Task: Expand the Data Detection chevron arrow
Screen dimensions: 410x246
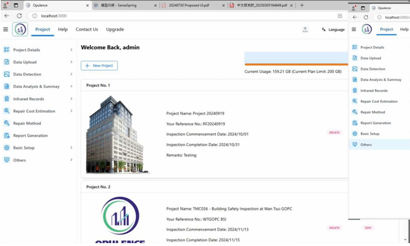Action: pyautogui.click(x=71, y=74)
